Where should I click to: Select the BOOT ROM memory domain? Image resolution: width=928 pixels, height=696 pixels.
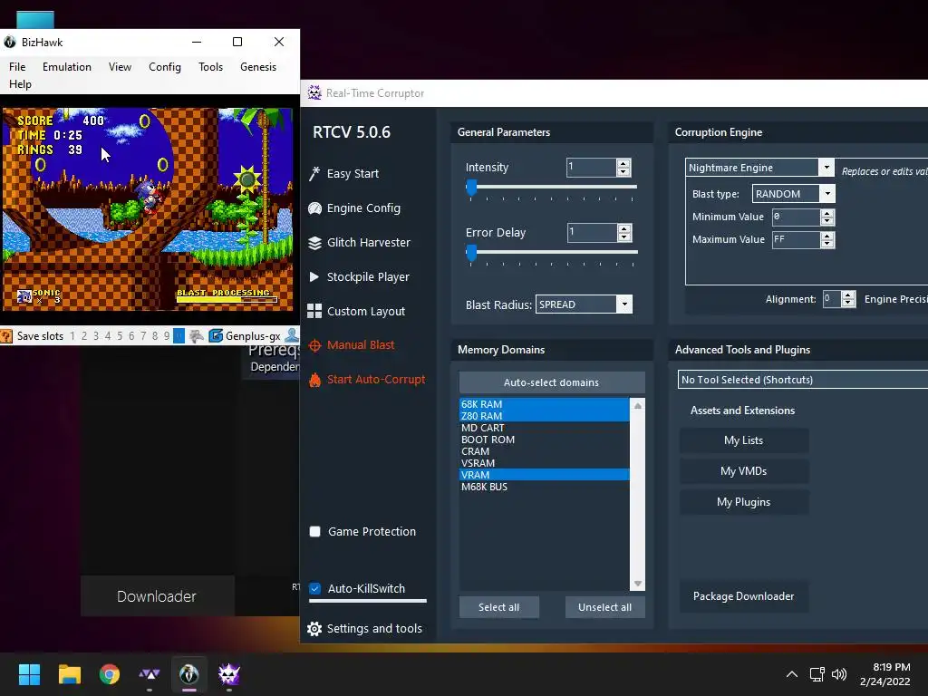click(x=544, y=440)
